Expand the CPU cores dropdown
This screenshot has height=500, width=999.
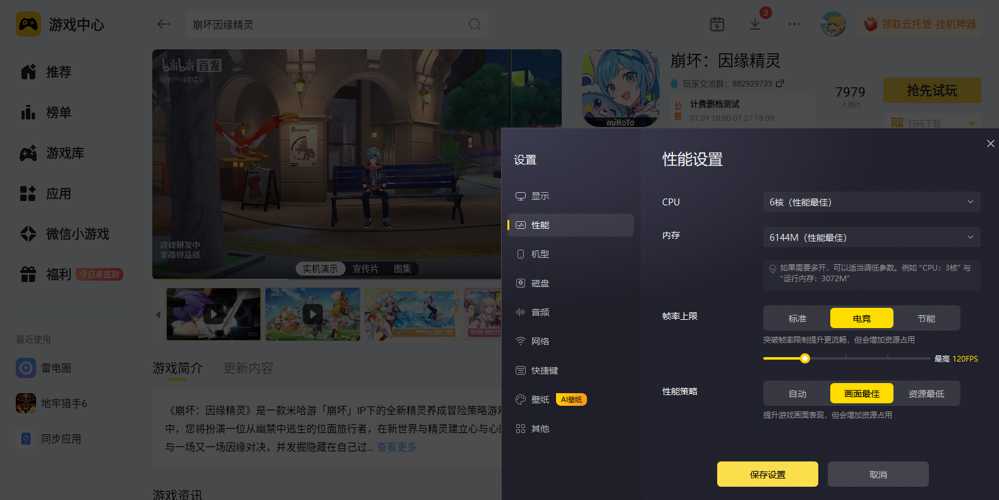click(872, 202)
